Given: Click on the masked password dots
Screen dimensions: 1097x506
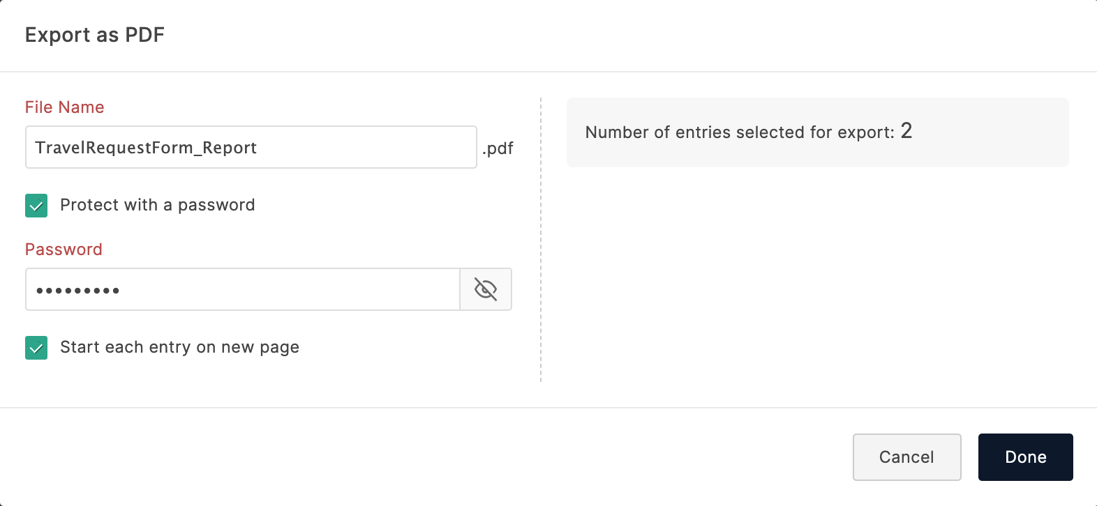Looking at the screenshot, I should click(x=77, y=291).
